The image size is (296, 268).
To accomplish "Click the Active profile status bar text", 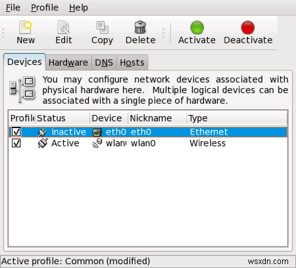I will point(76,261).
